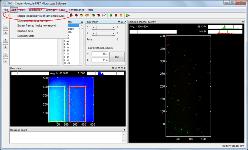Image resolution: width=248 pixels, height=150 pixels.
Task: Click the Peak finder help question mark
Action: coord(124,22)
